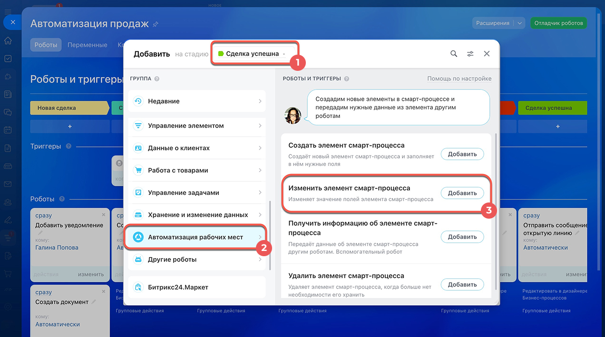Click the clock icon beside Недавние
605x337 pixels.
(138, 101)
